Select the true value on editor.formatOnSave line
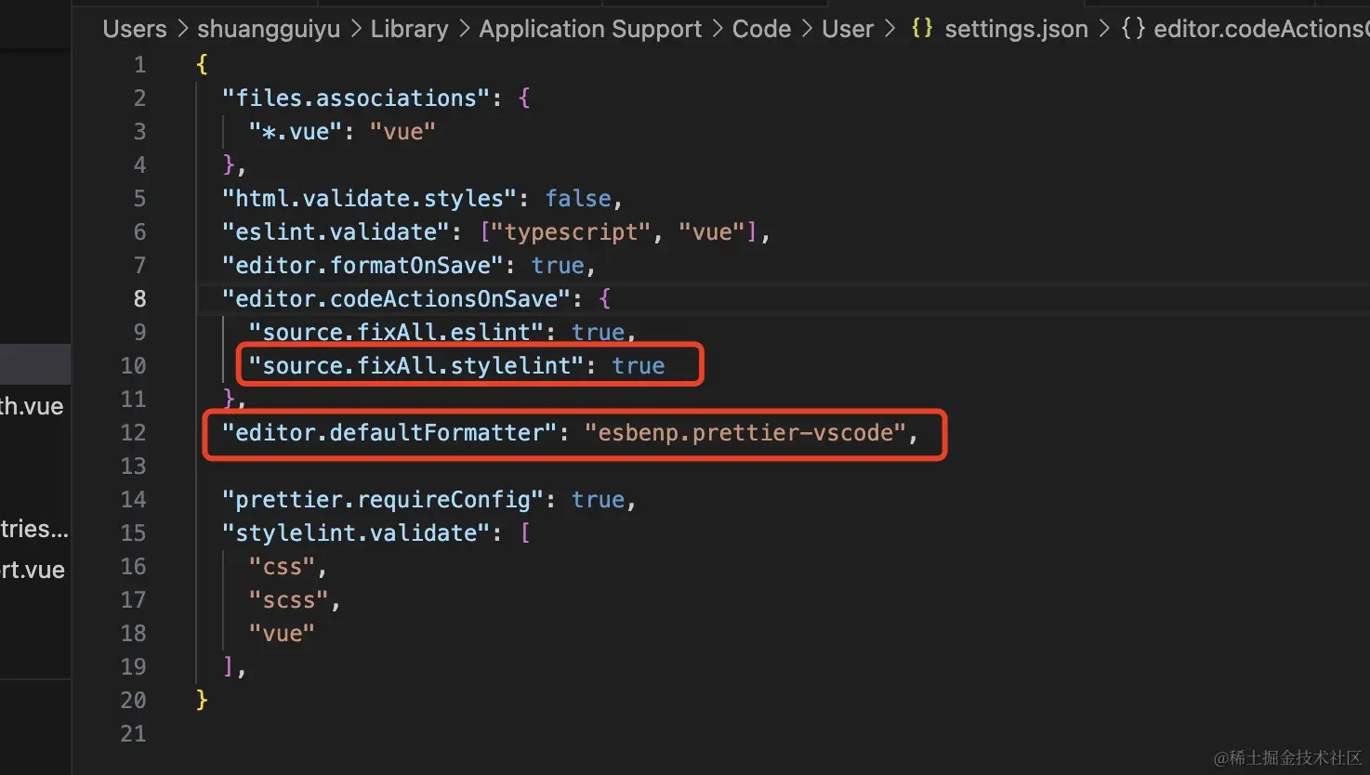Viewport: 1370px width, 775px height. click(x=558, y=265)
